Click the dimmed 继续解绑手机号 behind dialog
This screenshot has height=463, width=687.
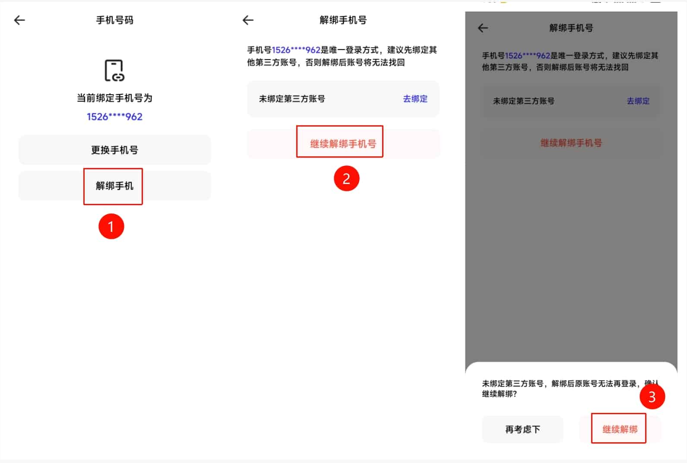click(571, 143)
